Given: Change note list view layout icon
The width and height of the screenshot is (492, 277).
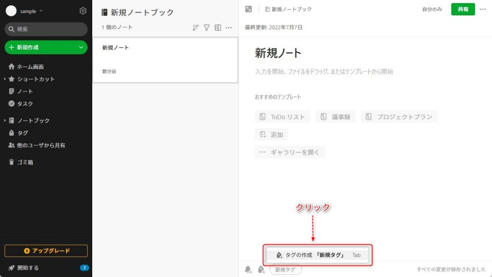Looking at the screenshot, I should (218, 27).
